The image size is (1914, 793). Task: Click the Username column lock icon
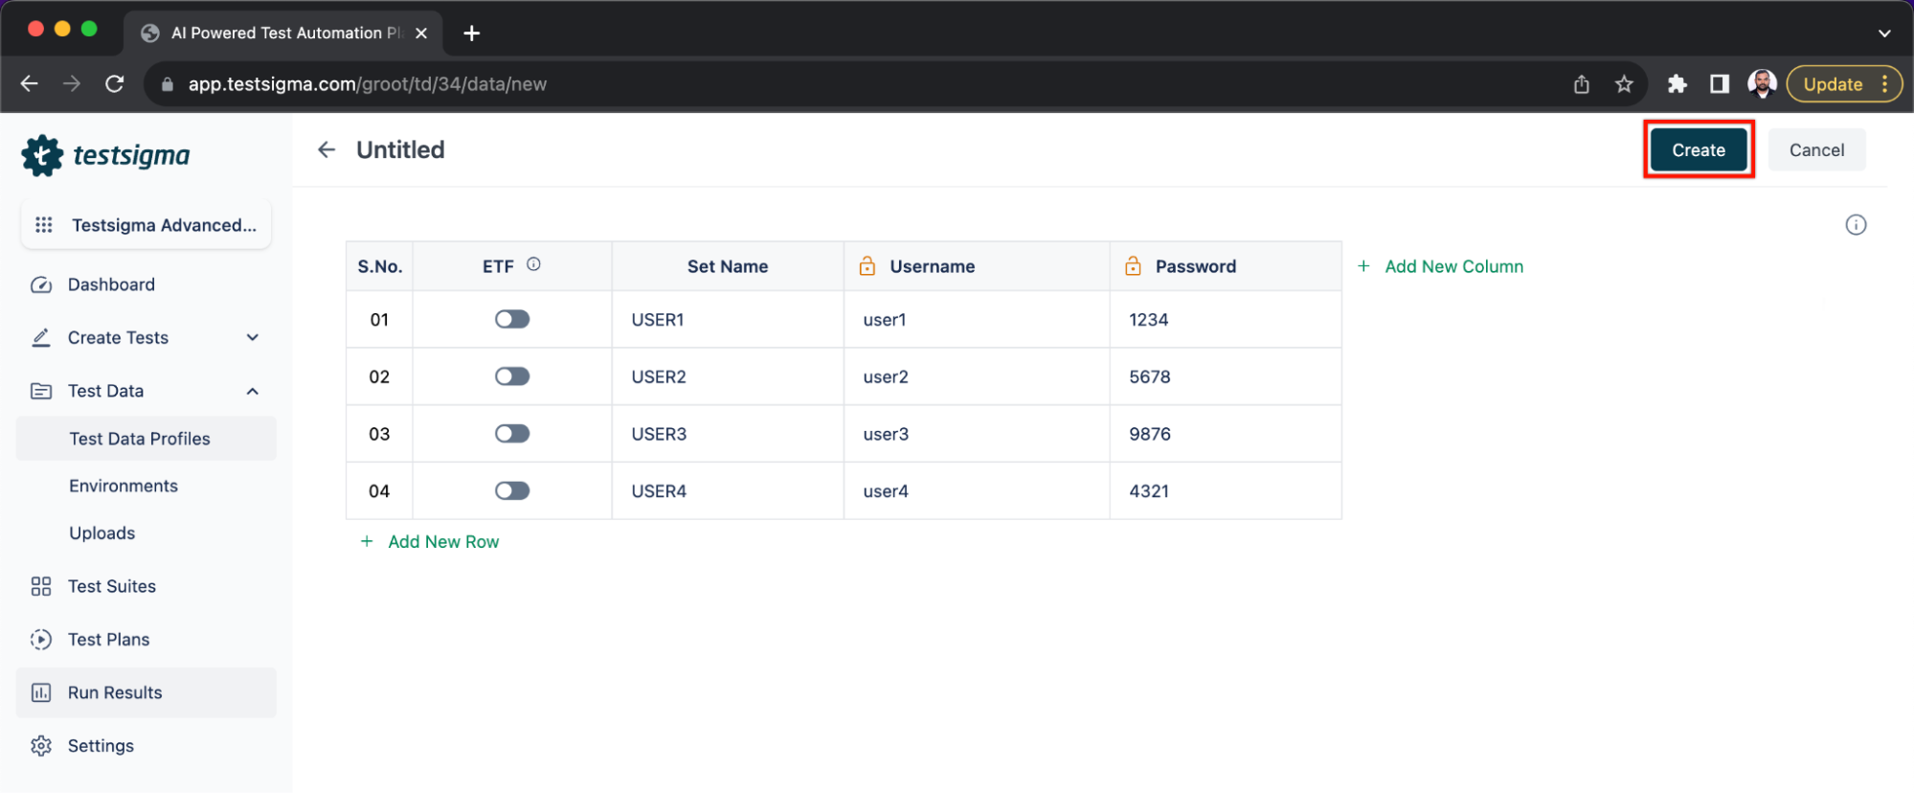(x=867, y=266)
